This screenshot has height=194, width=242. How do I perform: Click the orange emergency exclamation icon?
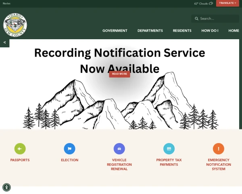219,149
